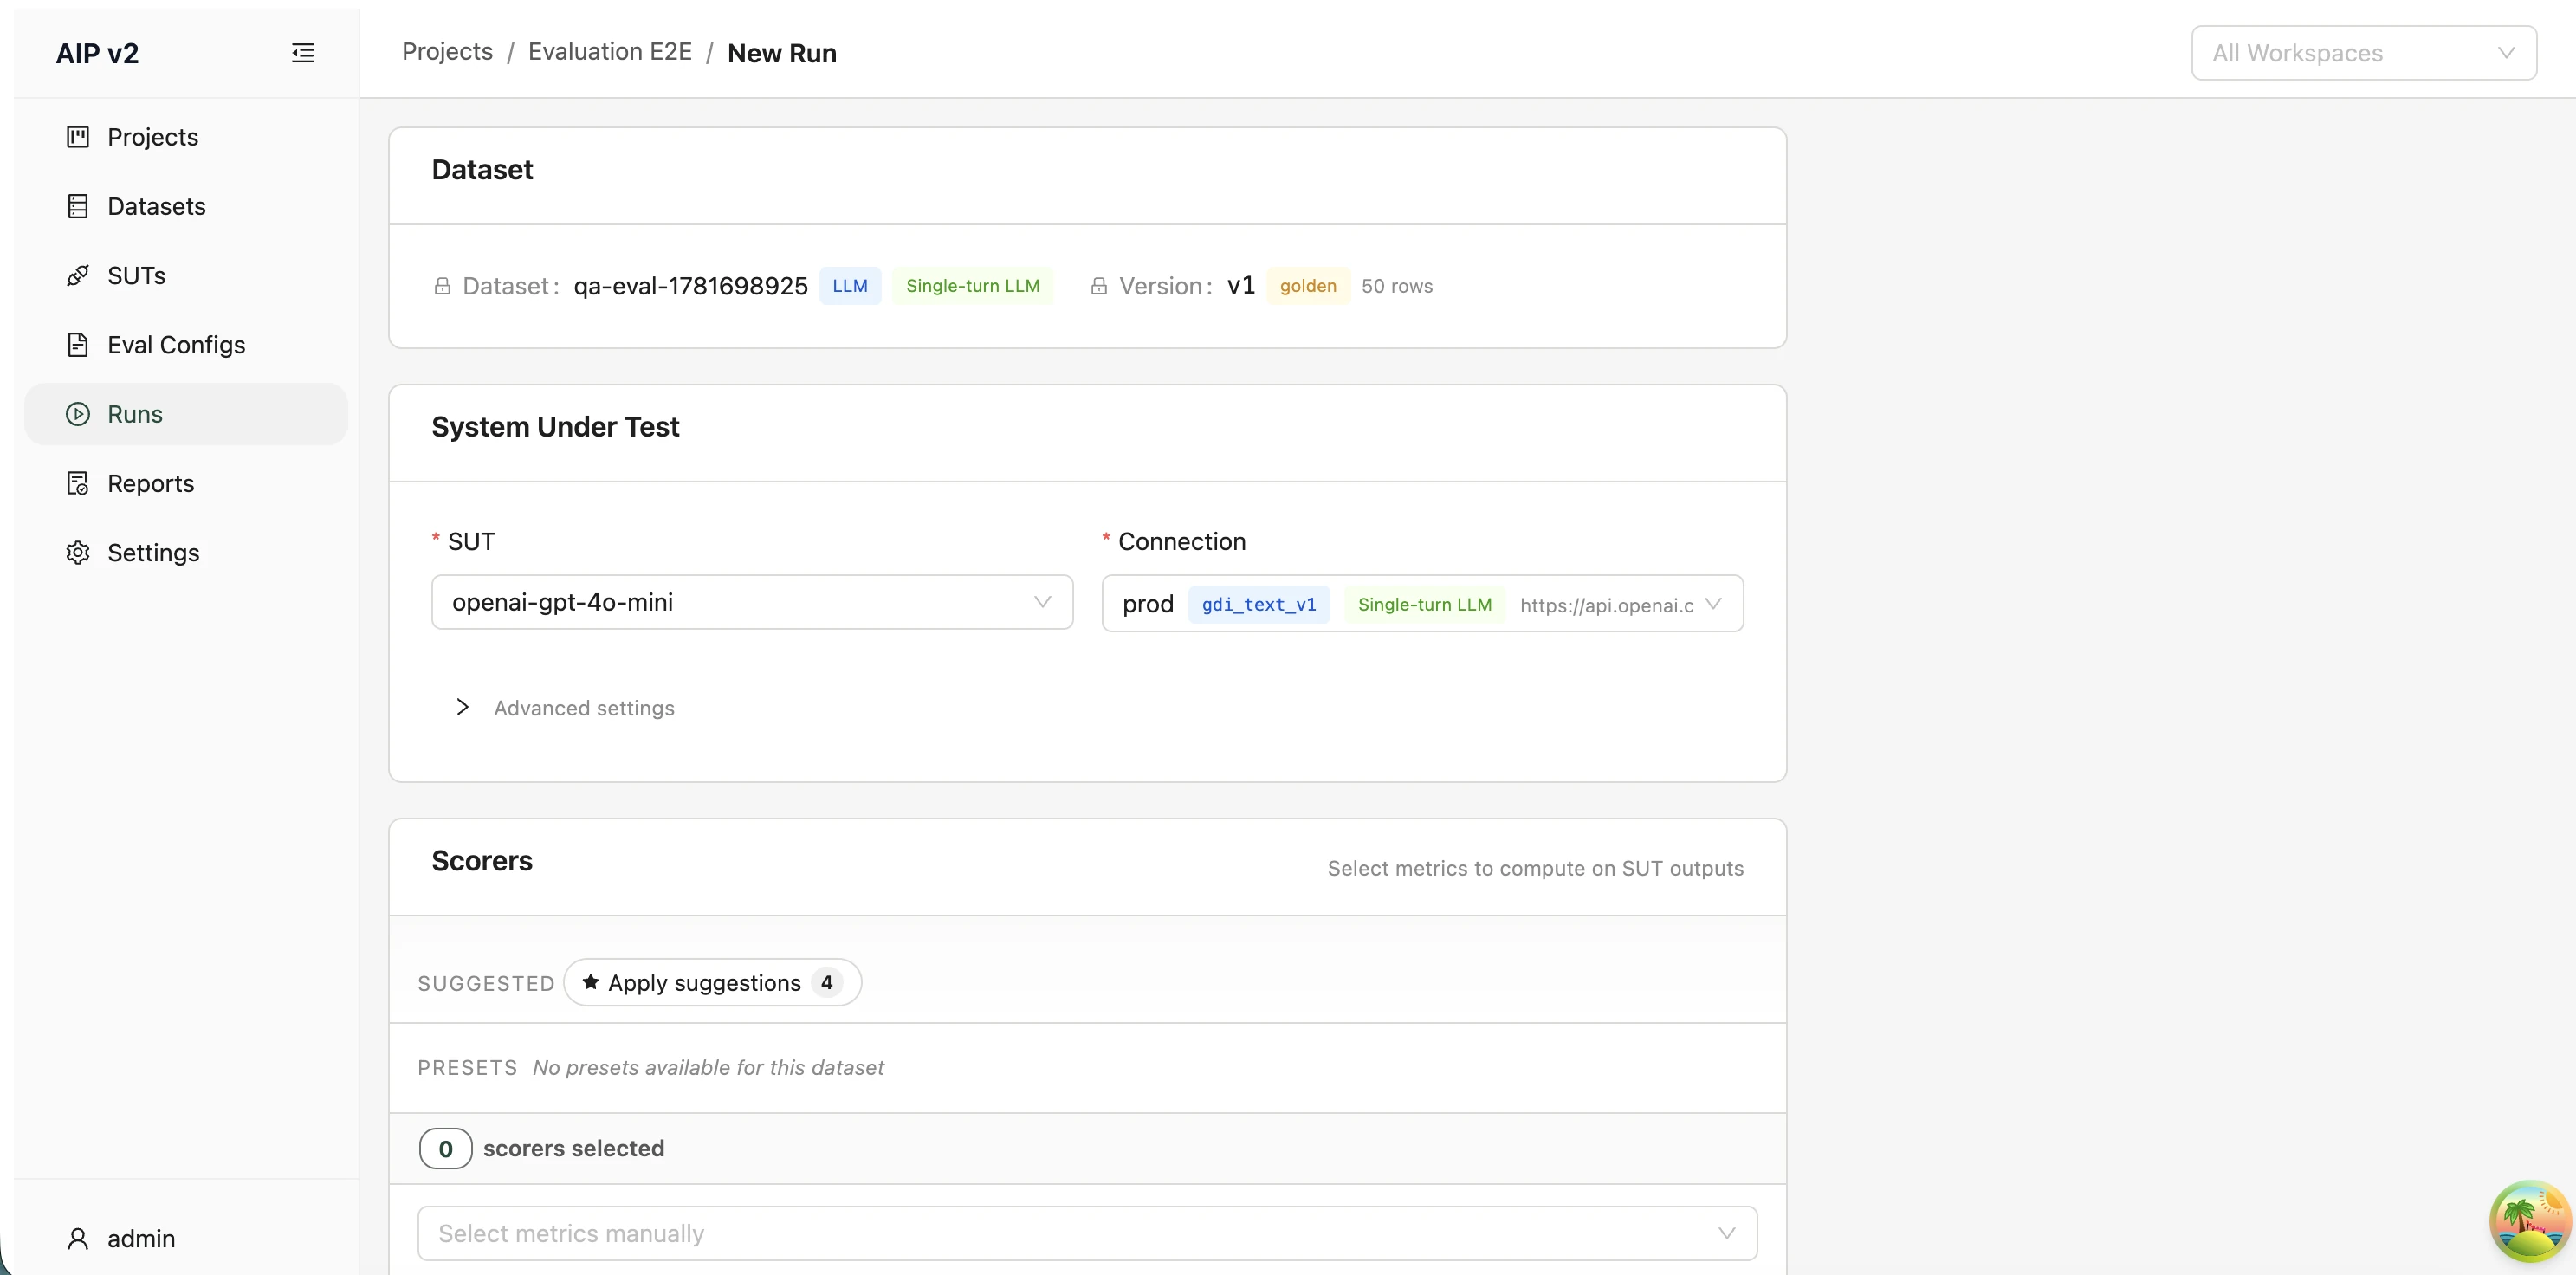Click the gdi_text_v1 tag
This screenshot has width=2576, height=1275.
pos(1259,604)
